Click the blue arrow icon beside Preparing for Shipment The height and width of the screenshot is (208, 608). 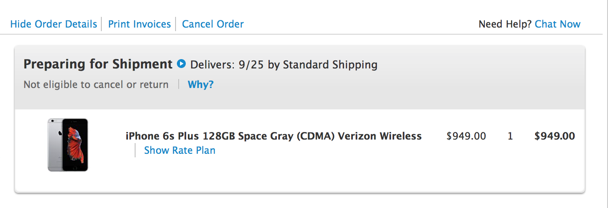[181, 64]
